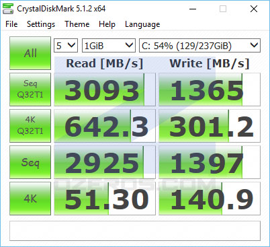
Task: Minimize the CrystalDiskMark window
Action: pyautogui.click(x=193, y=9)
